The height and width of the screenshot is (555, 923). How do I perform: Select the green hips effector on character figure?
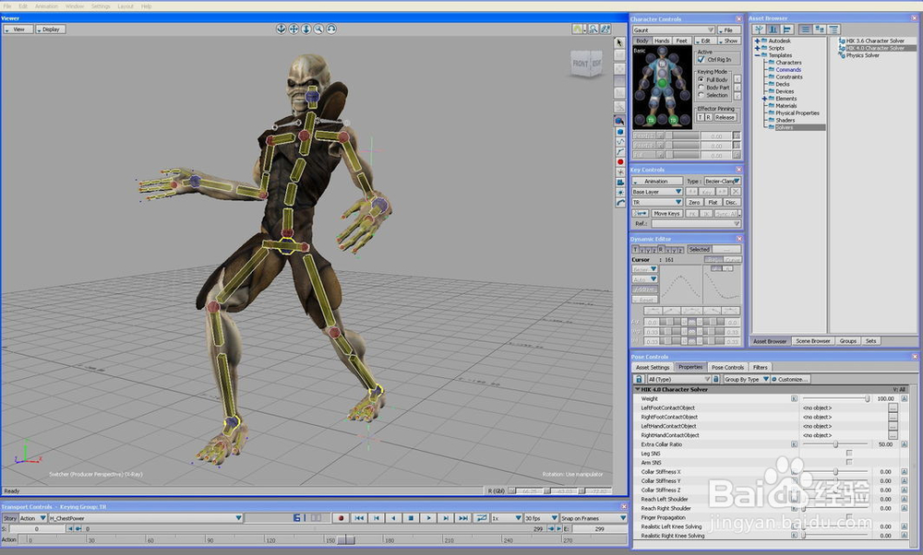[x=662, y=84]
